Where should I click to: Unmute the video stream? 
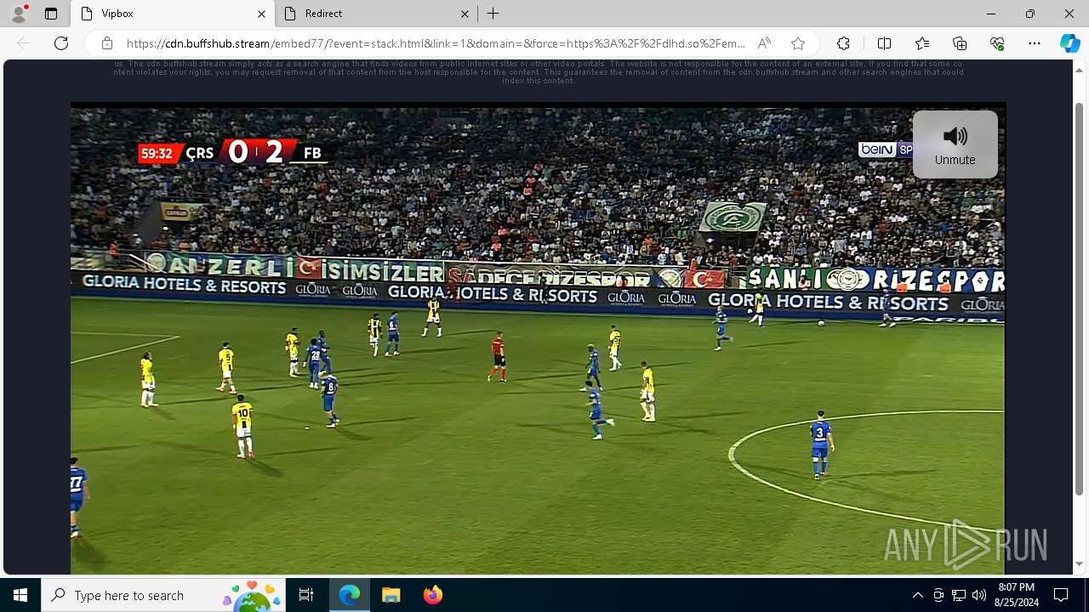[x=955, y=144]
